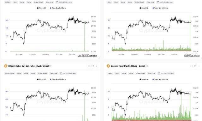Open the Scale: Mixed dropdown on Huobi chart
This screenshot has height=121, width=202.
(42, 73)
